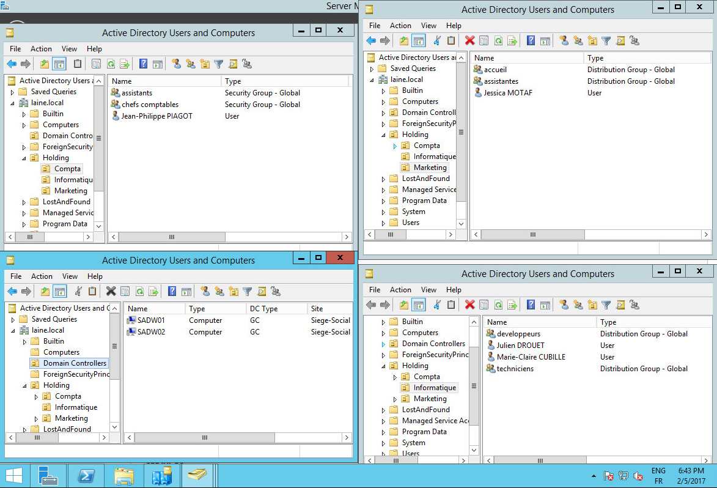The image size is (717, 488).
Task: Open Server Manager from the taskbar
Action: (48, 476)
